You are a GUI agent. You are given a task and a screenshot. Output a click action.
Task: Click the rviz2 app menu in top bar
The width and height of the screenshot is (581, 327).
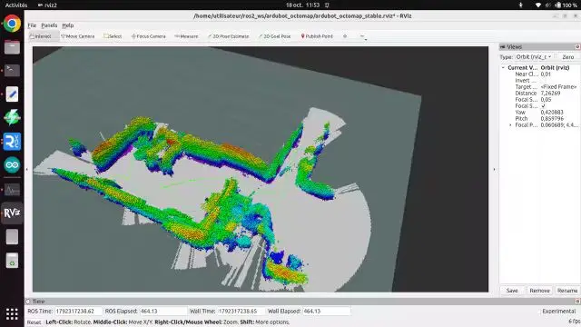47,5
